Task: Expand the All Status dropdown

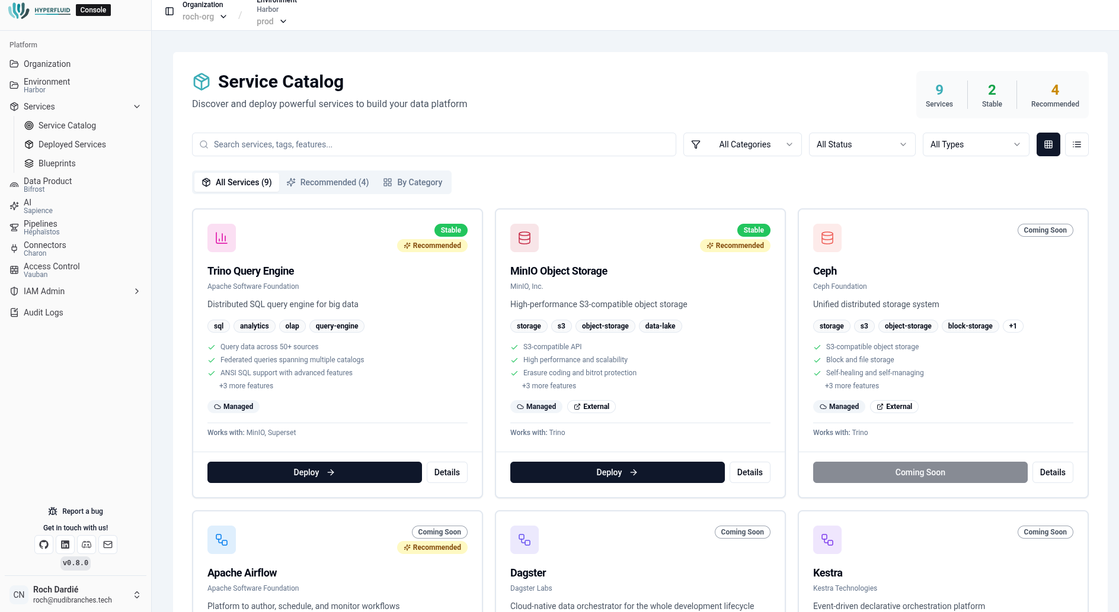Action: pos(861,144)
